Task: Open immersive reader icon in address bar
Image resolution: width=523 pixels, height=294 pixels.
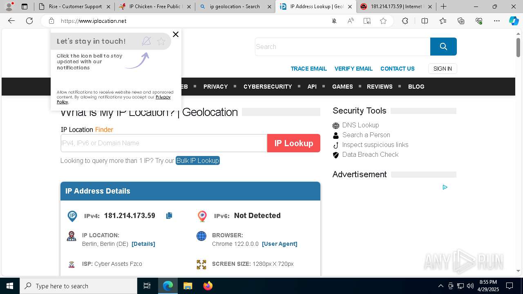Action: point(367,21)
